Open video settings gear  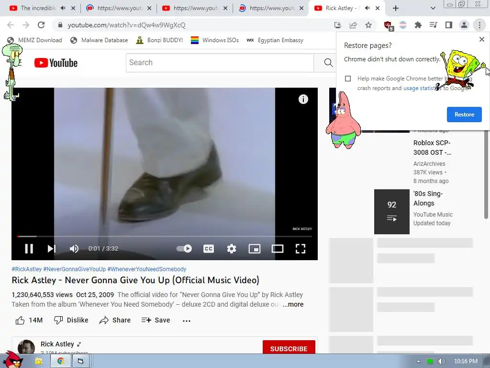tap(232, 249)
